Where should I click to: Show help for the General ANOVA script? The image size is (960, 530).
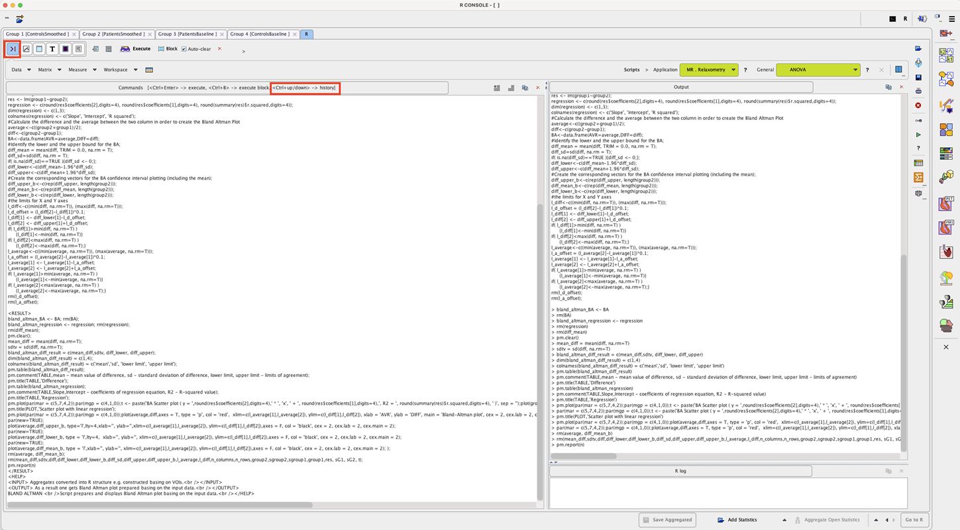tap(867, 70)
